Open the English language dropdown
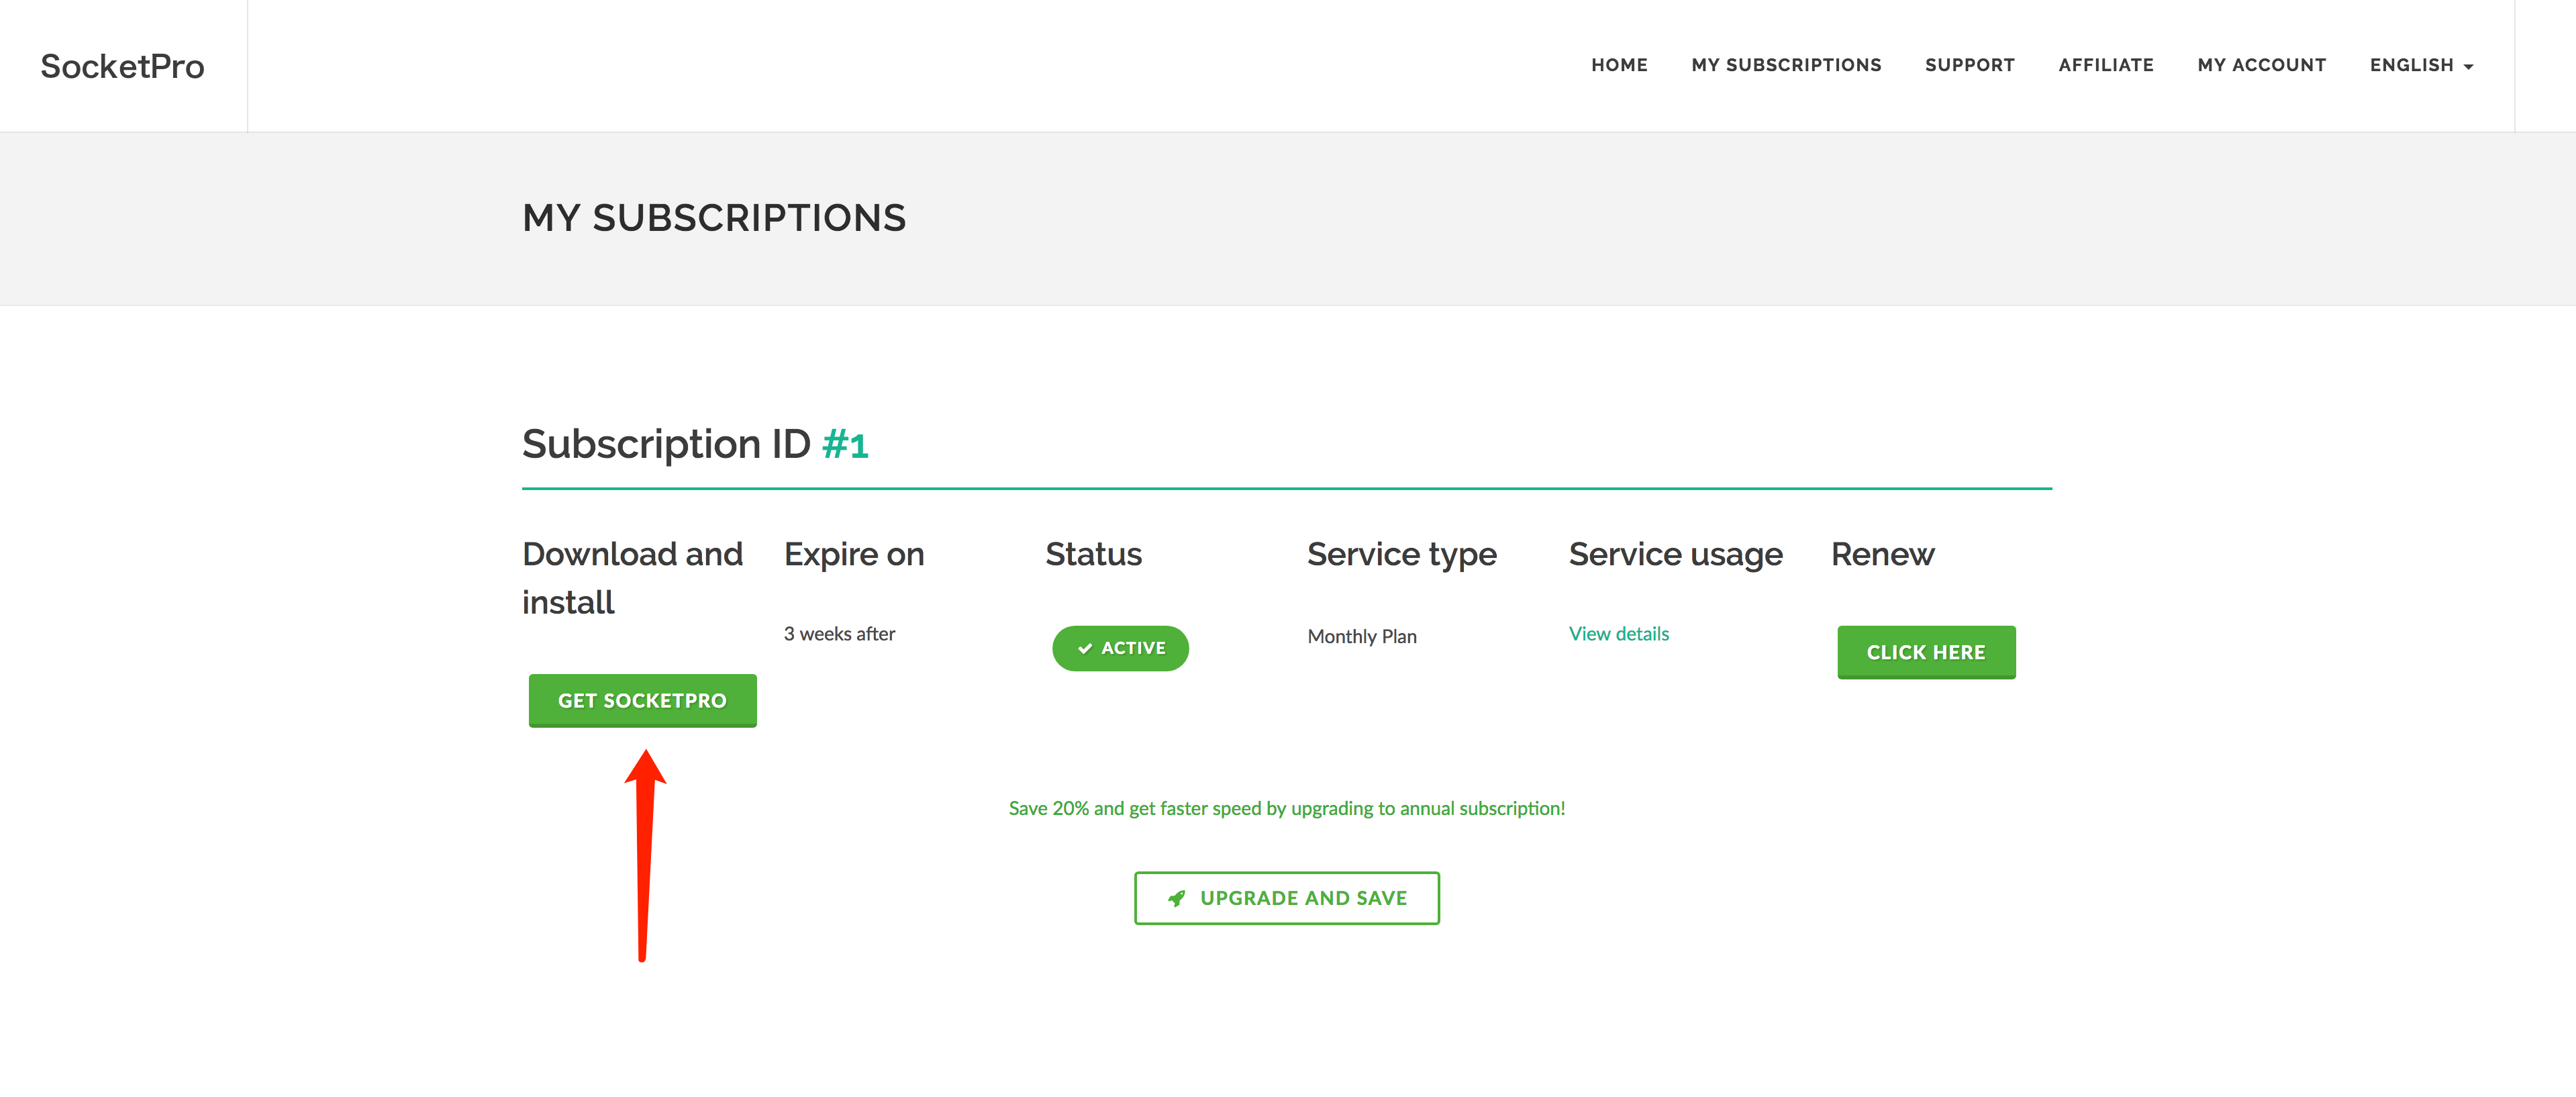The width and height of the screenshot is (2576, 1097). pos(2421,65)
